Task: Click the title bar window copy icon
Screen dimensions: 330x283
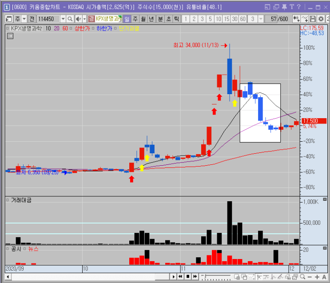Action: click(x=276, y=7)
